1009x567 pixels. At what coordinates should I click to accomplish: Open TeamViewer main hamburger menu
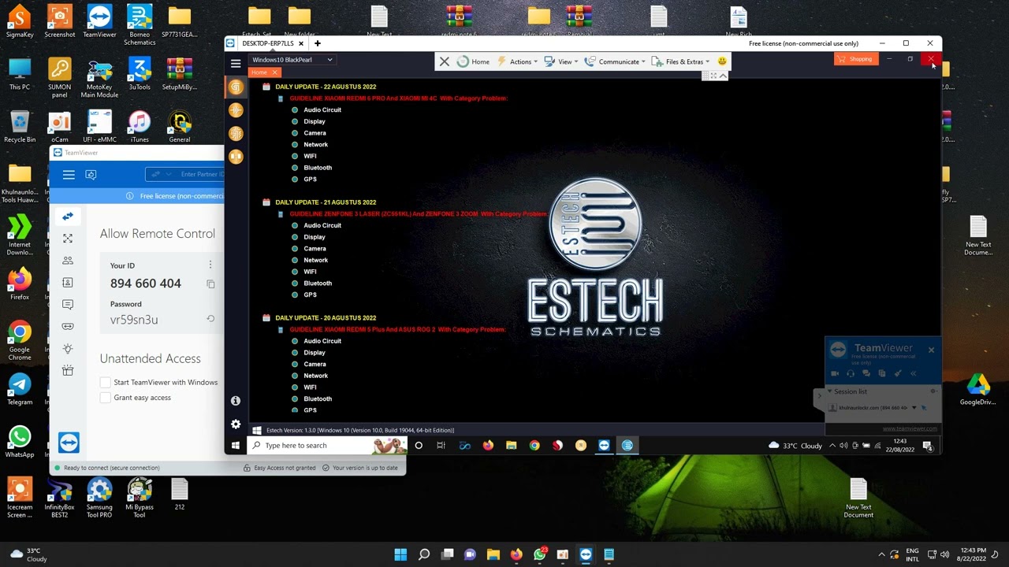pyautogui.click(x=69, y=175)
